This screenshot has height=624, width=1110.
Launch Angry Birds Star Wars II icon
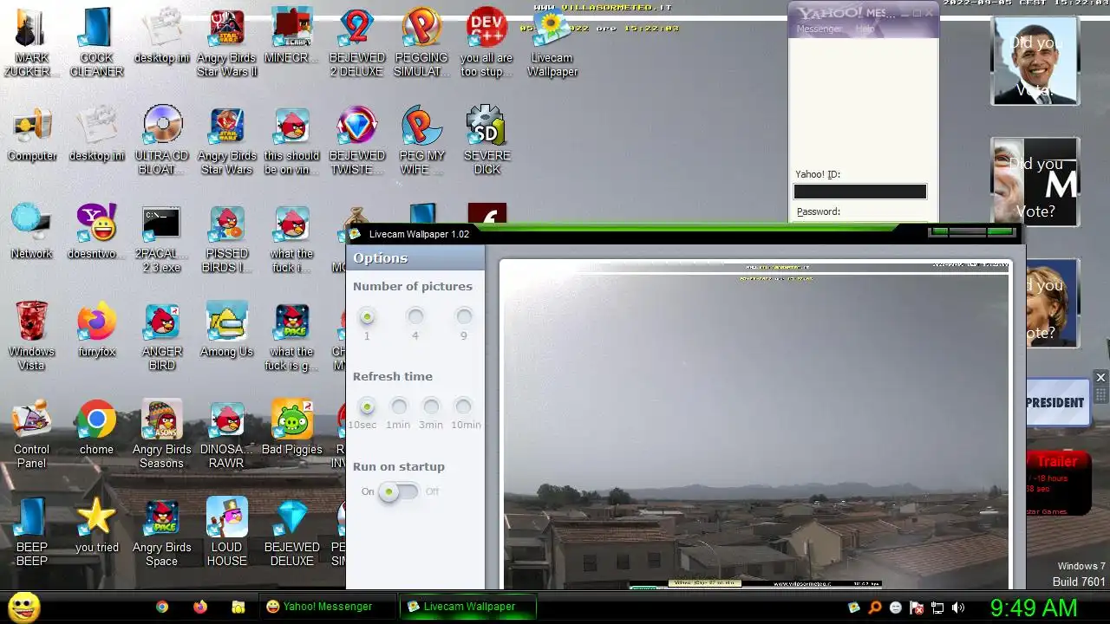click(x=226, y=42)
